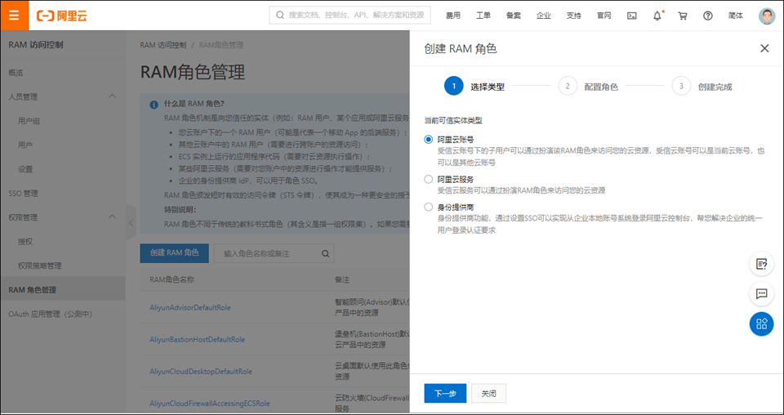Image resolution: width=784 pixels, height=415 pixels.
Task: Select the 阿里云账号 radio option
Action: (429, 139)
